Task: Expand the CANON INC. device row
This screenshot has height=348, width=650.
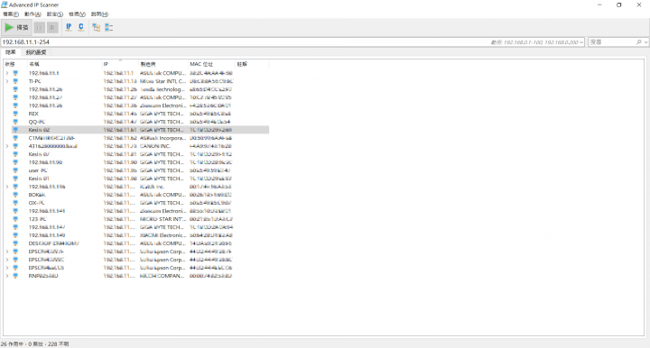Action: (x=7, y=146)
